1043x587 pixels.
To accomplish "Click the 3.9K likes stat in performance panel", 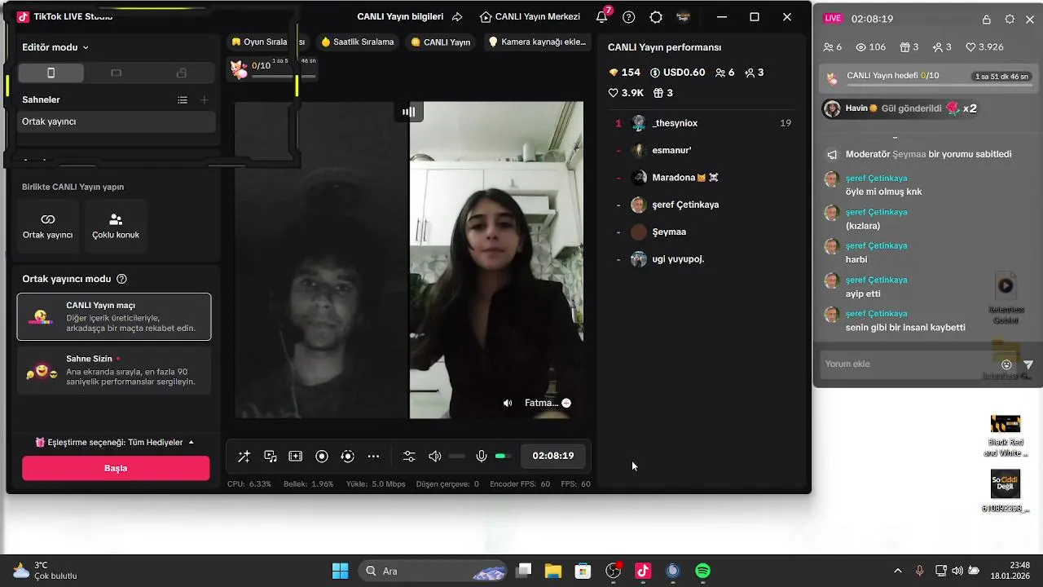I will tap(626, 93).
